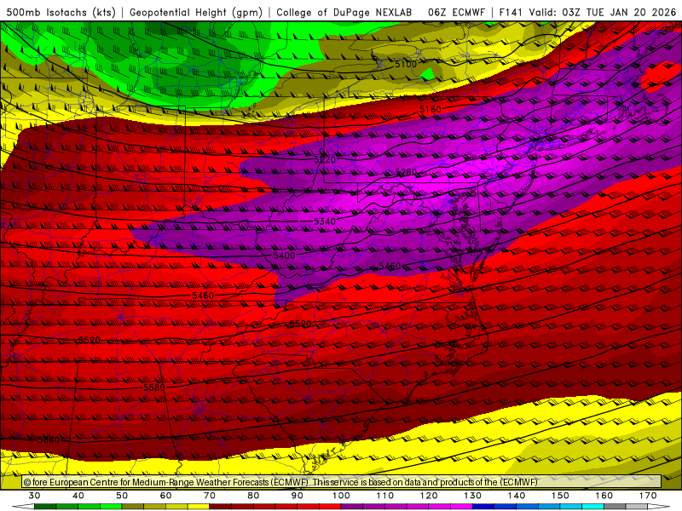682x511 pixels.
Task: Click the '06Z ECMWF' model run label
Action: (456, 12)
